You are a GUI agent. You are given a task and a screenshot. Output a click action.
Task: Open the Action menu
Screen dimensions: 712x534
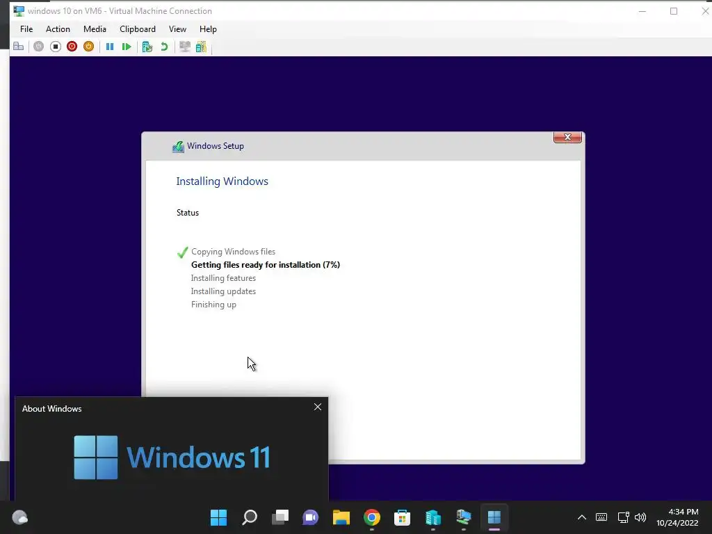(58, 29)
